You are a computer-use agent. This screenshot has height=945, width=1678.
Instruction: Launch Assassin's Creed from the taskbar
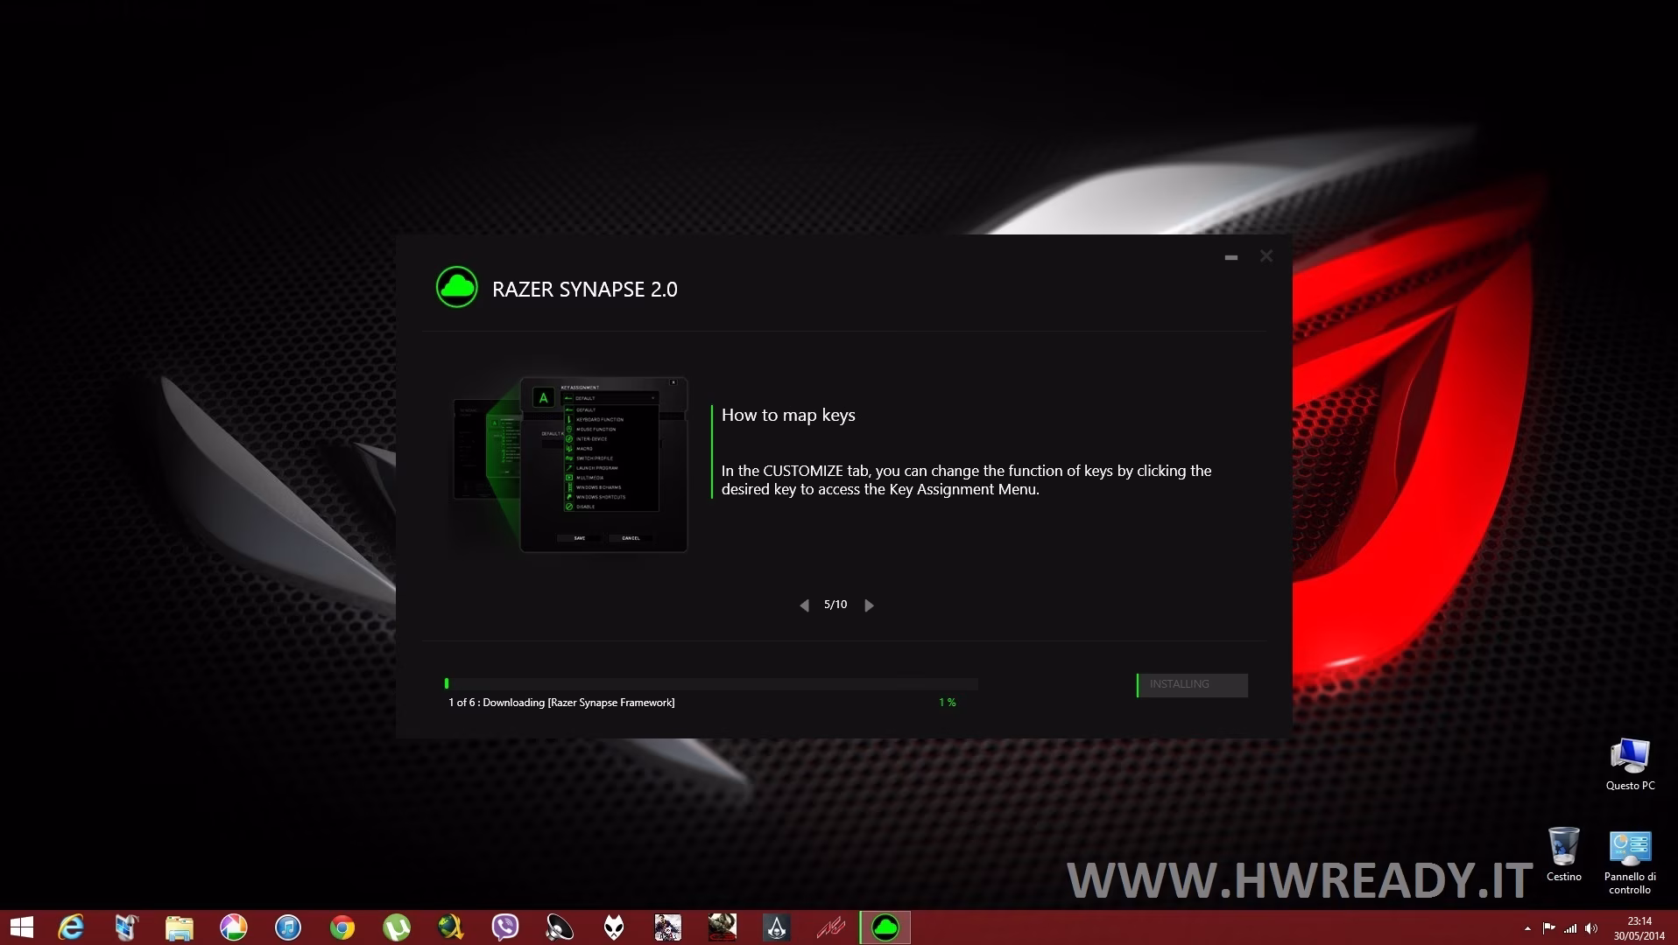point(777,927)
